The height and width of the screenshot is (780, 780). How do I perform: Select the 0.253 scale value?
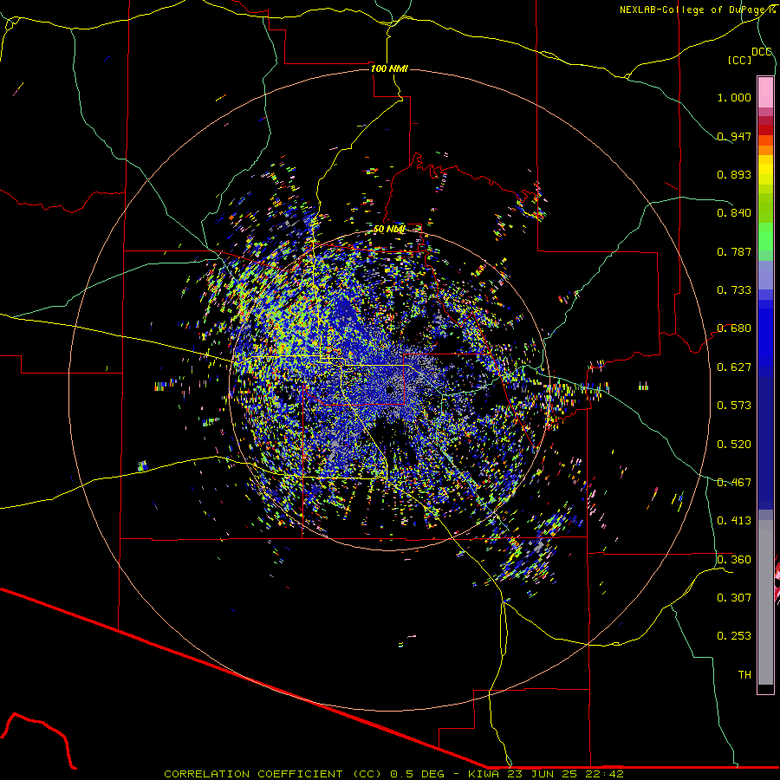point(734,636)
